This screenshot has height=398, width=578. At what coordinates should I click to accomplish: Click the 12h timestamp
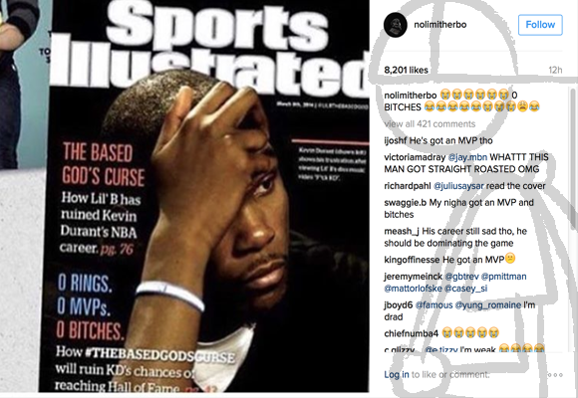[x=555, y=70]
